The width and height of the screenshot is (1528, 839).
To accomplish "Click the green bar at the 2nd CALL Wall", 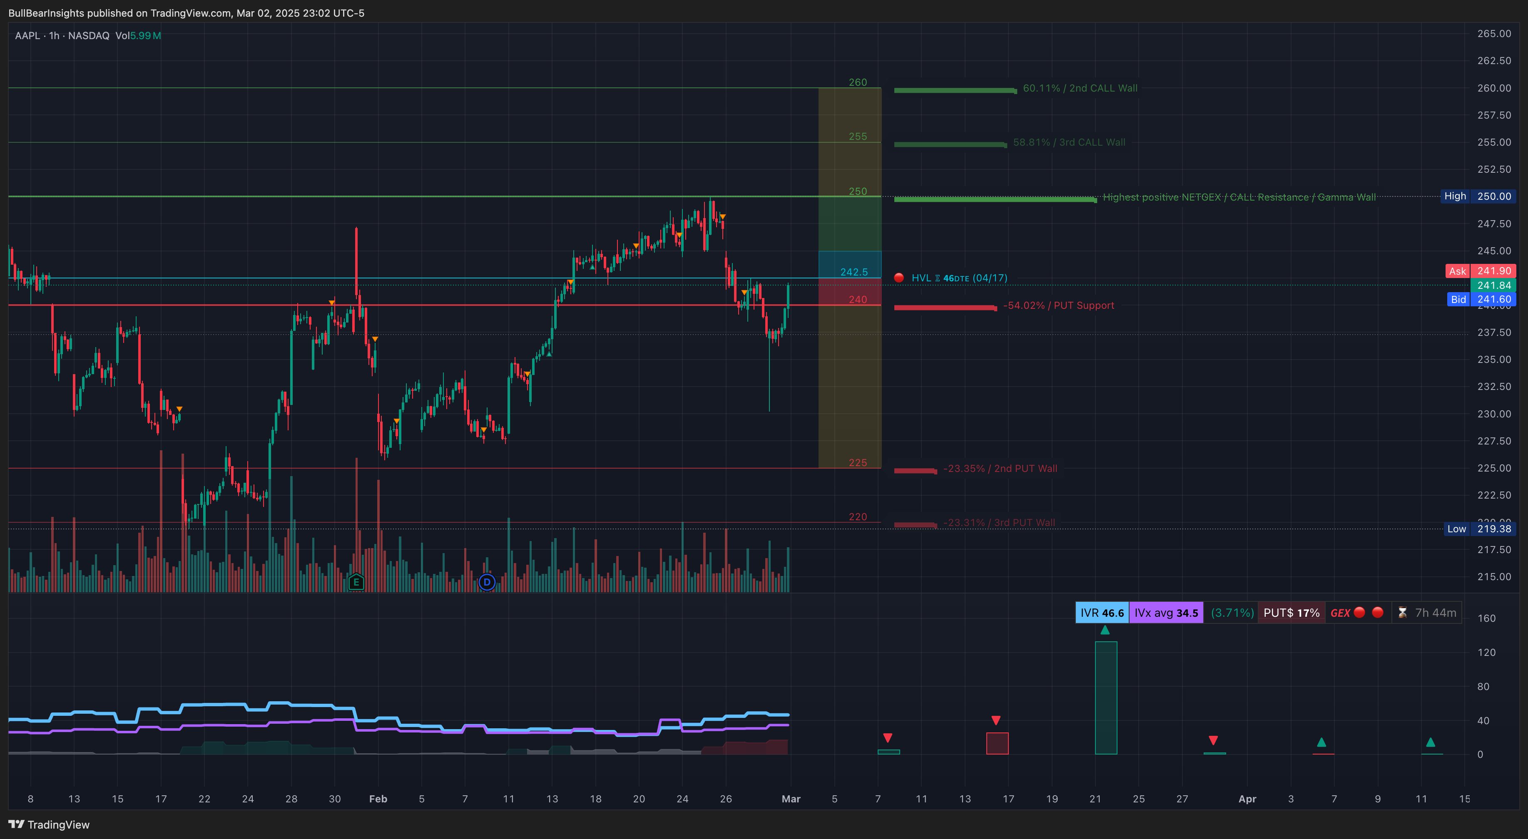I will point(956,91).
